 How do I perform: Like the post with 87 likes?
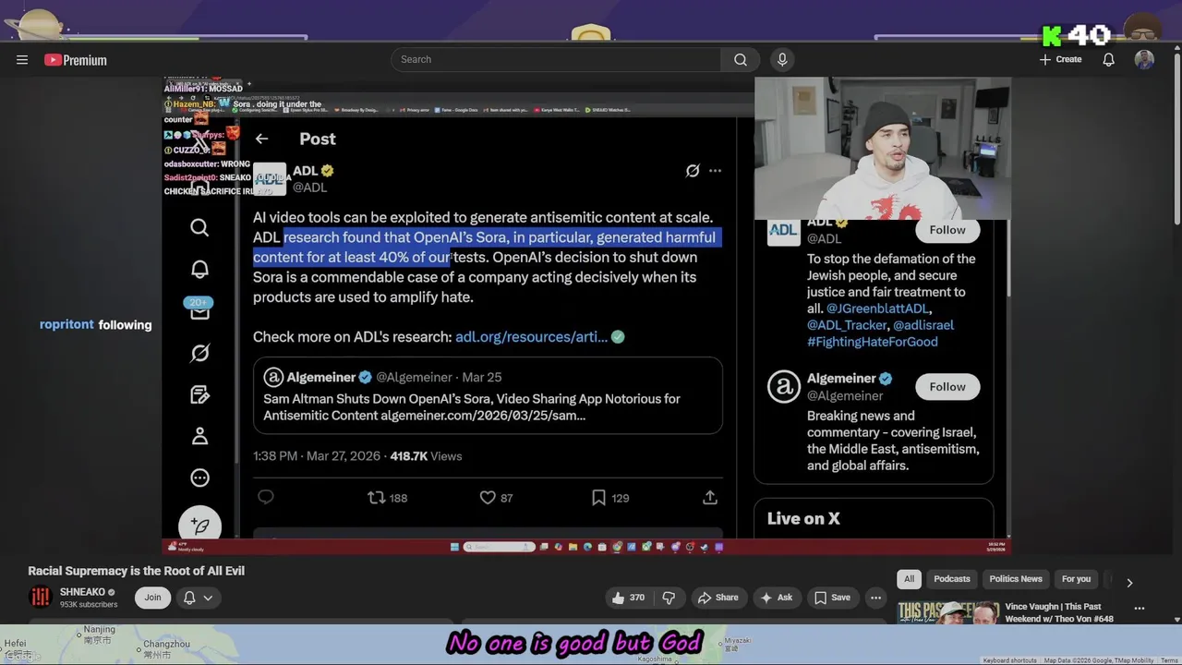pyautogui.click(x=496, y=498)
